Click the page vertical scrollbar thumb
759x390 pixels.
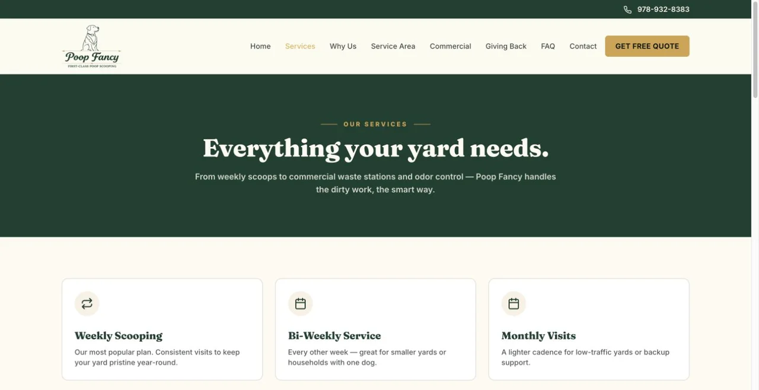pyautogui.click(x=755, y=49)
